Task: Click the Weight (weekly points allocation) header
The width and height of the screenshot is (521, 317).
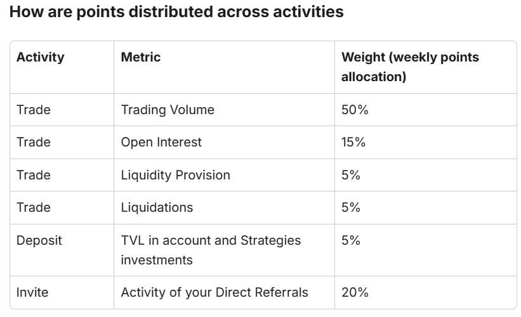Action: click(x=410, y=67)
